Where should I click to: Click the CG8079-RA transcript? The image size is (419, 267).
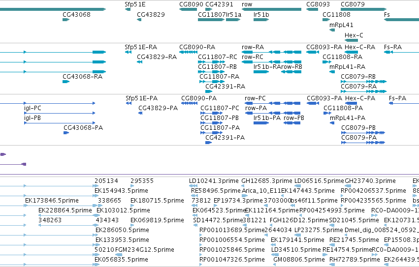click(x=364, y=91)
